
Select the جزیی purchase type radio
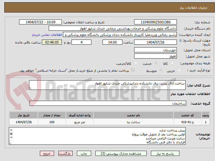[x=179, y=70]
